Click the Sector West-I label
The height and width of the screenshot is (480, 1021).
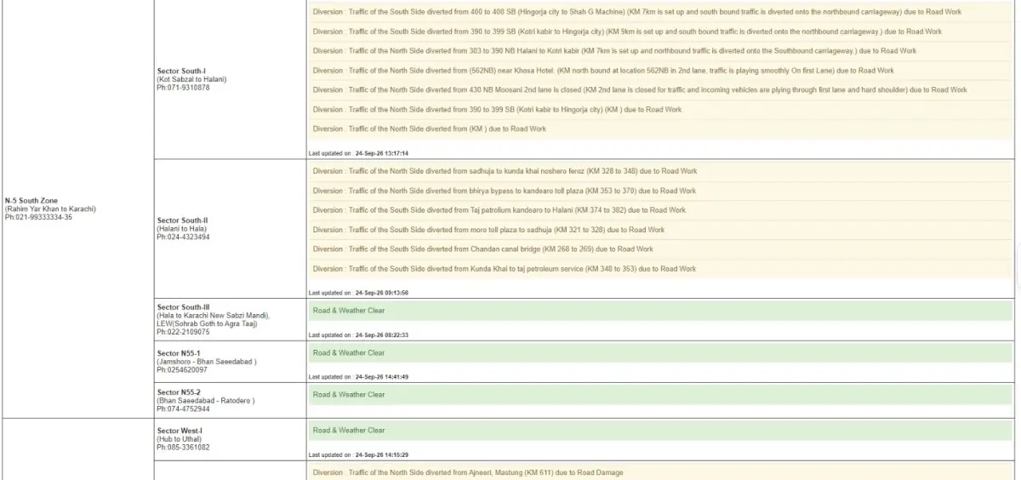pyautogui.click(x=180, y=431)
